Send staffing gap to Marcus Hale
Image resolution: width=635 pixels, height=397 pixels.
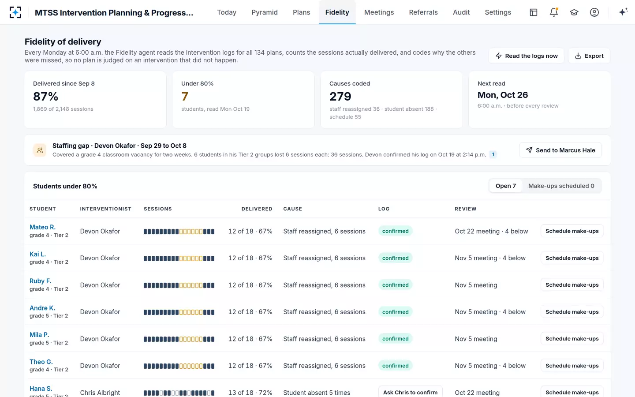pyautogui.click(x=560, y=150)
